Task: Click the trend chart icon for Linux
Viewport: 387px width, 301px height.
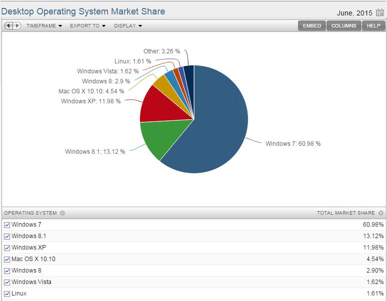Action: pos(7,294)
